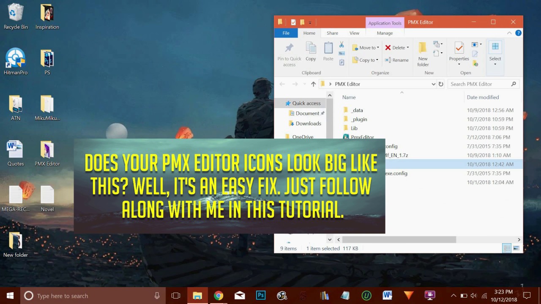The image size is (541, 304).
Task: Open the _plugin folder
Action: [359, 119]
